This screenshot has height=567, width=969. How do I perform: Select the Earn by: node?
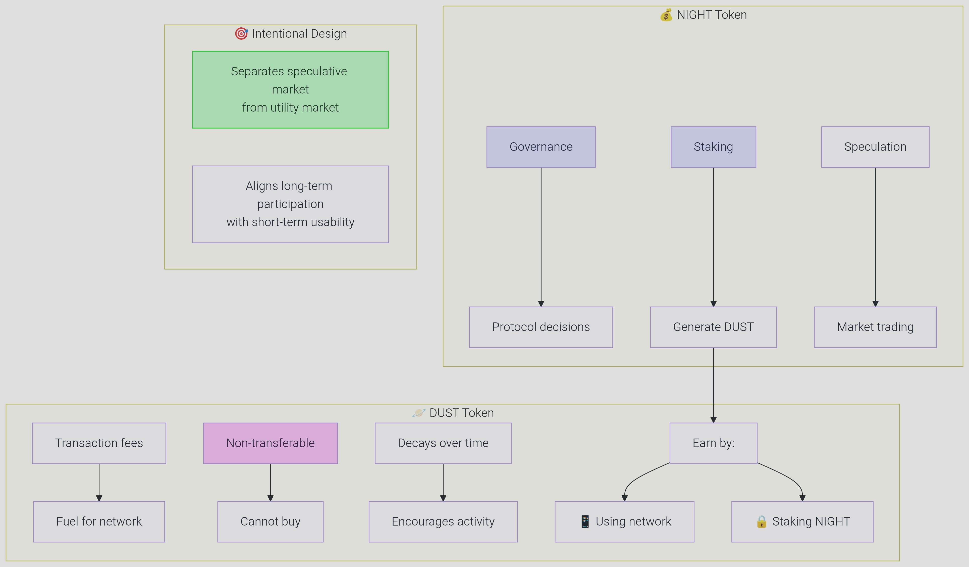[x=713, y=443]
